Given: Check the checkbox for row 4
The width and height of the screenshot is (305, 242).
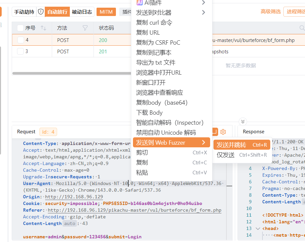Looking at the screenshot, I should 21,40.
